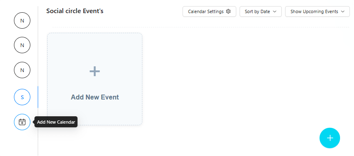Viewport: 354px width, 156px height.
Task: Click the gear icon in Calendar Settings
Action: click(228, 11)
